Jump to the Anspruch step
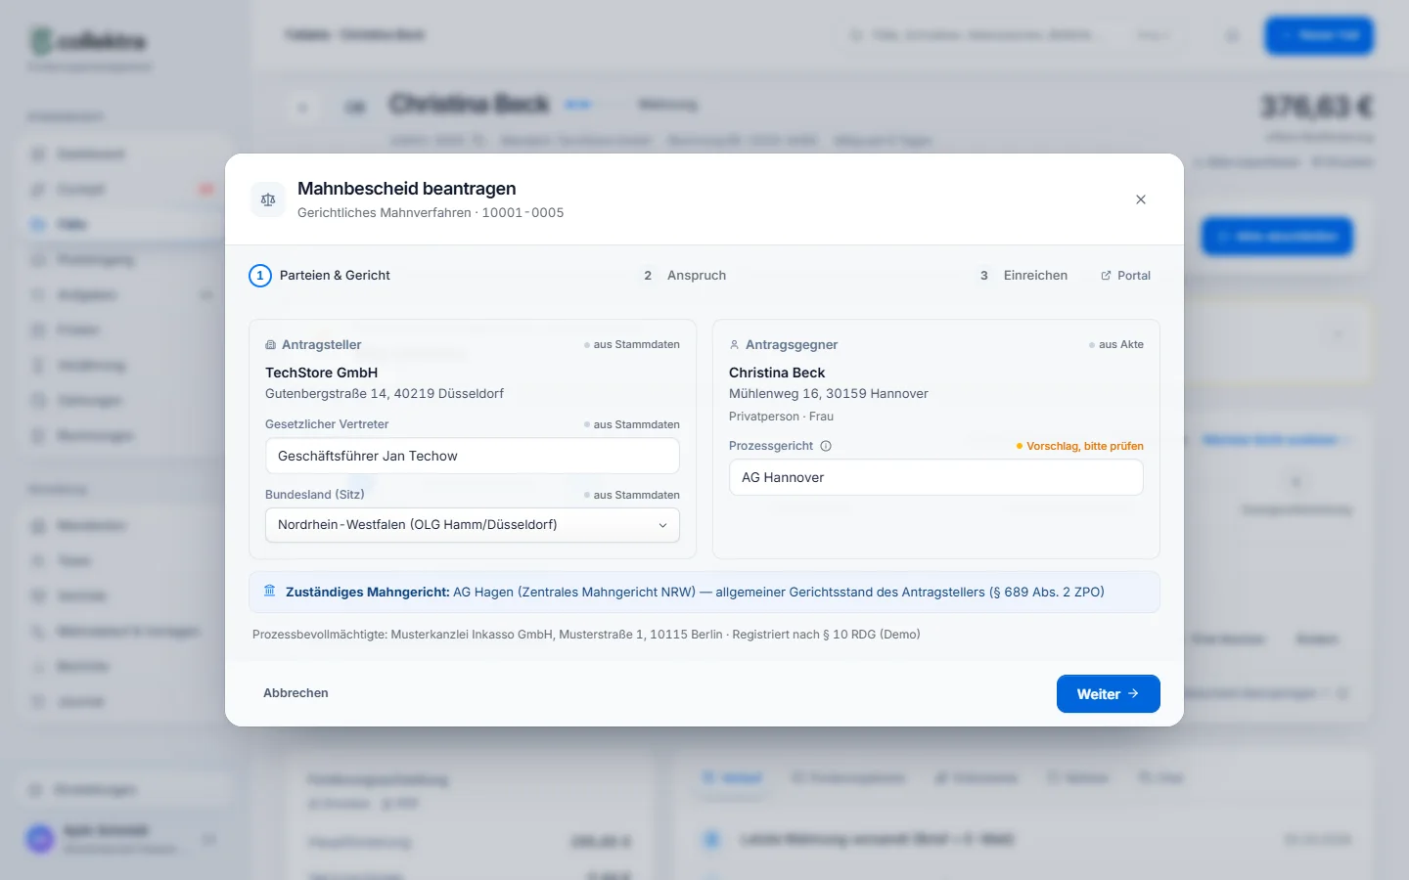Viewport: 1409px width, 880px height. [x=684, y=276]
